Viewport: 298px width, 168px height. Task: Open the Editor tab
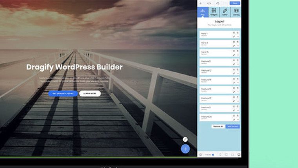[225, 12]
